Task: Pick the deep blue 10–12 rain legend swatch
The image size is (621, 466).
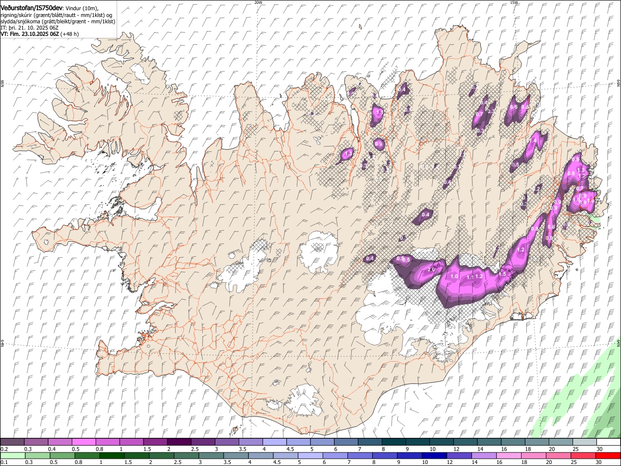Action: pyautogui.click(x=434, y=456)
